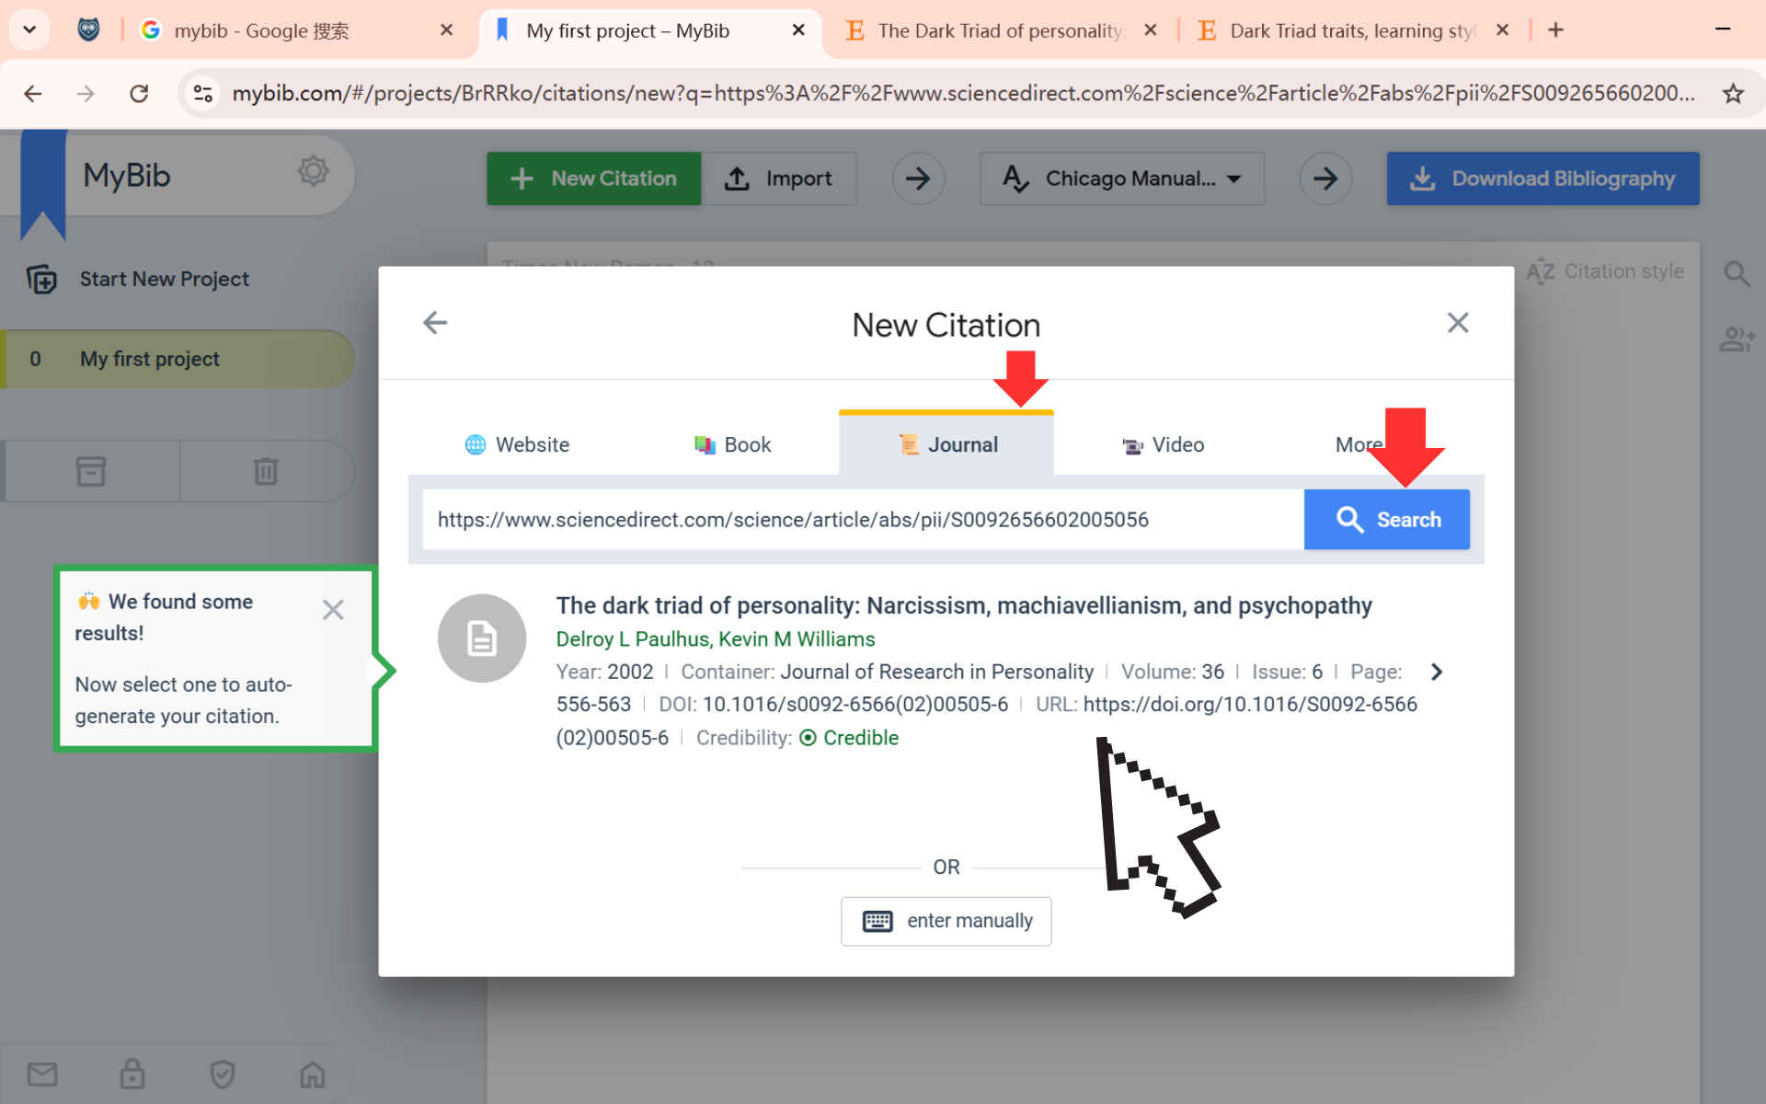Click the settings gear next to MyBib

click(313, 171)
